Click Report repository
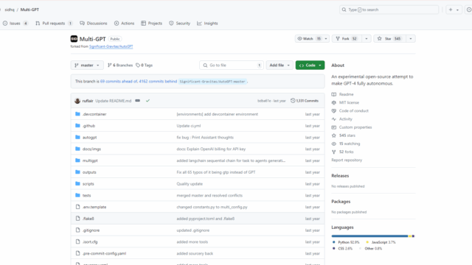 point(347,160)
